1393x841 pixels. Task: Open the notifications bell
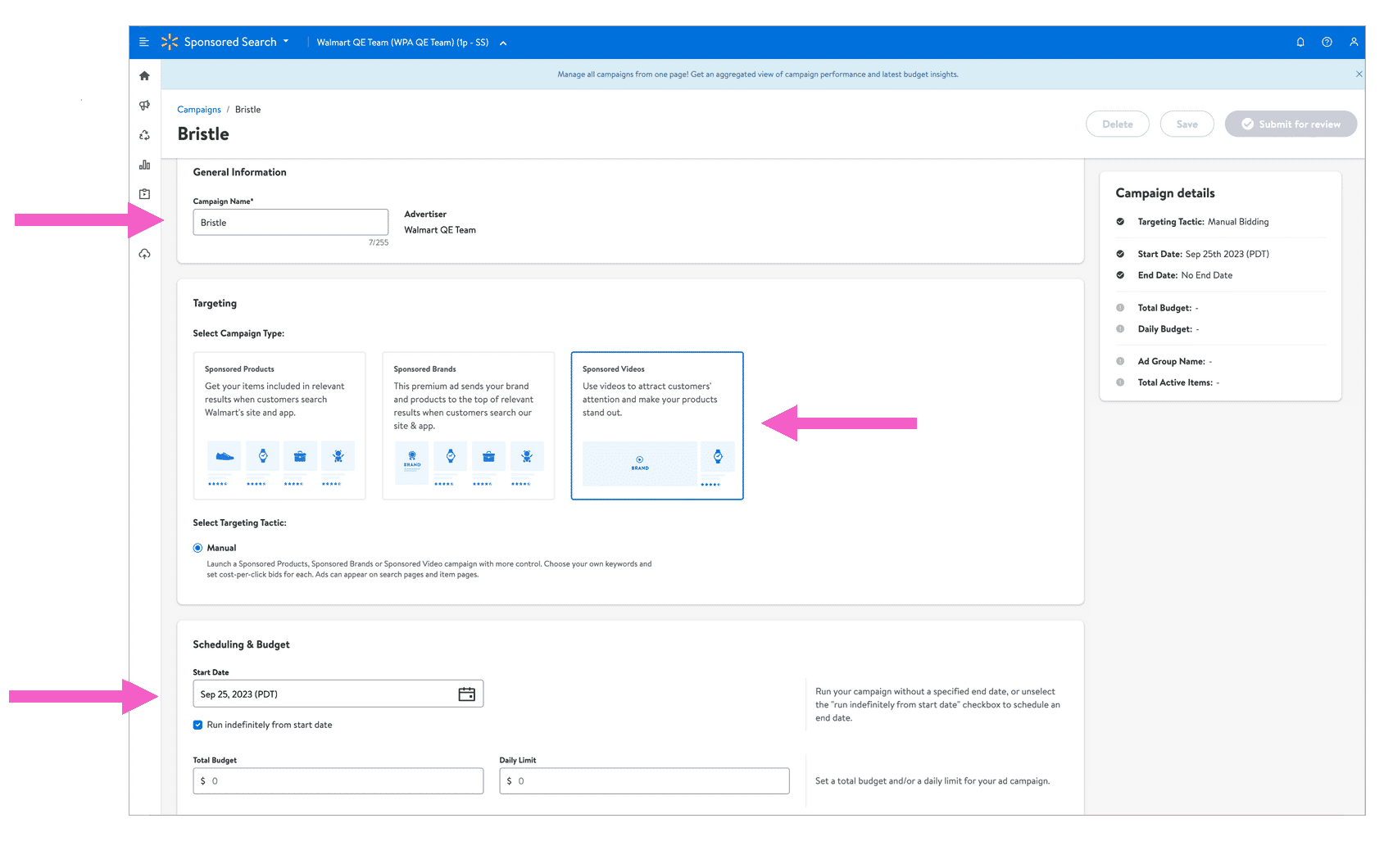tap(1300, 43)
